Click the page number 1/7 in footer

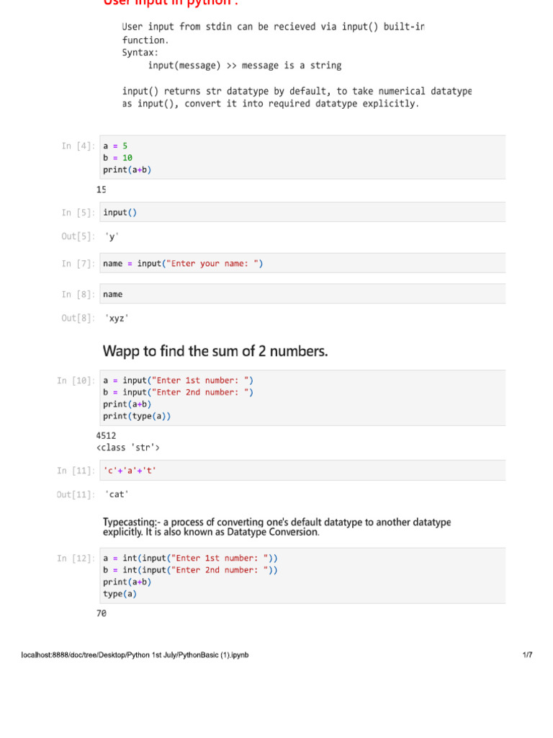coord(527,654)
